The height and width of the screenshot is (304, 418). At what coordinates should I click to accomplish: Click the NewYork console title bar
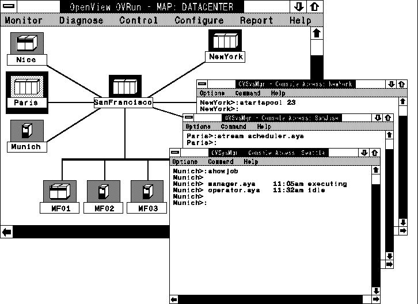point(295,84)
